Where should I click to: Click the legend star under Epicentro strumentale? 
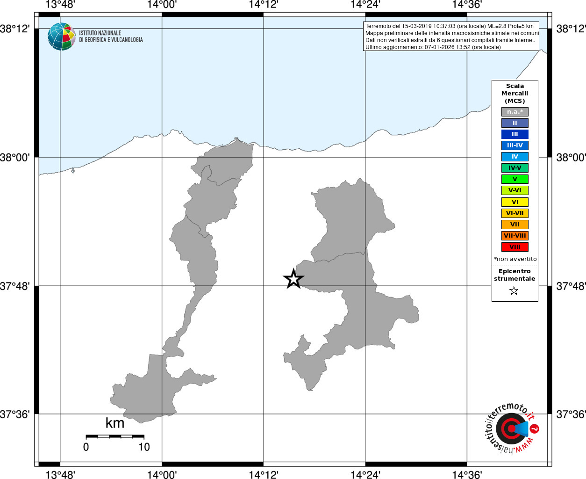[x=514, y=291]
